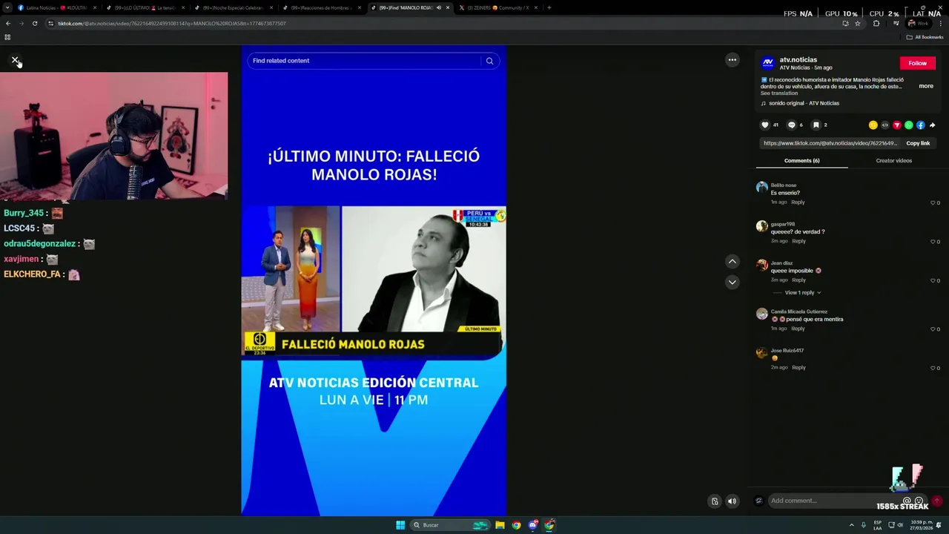Save the video with the bookmark icon
This screenshot has width=949, height=534.
[816, 125]
